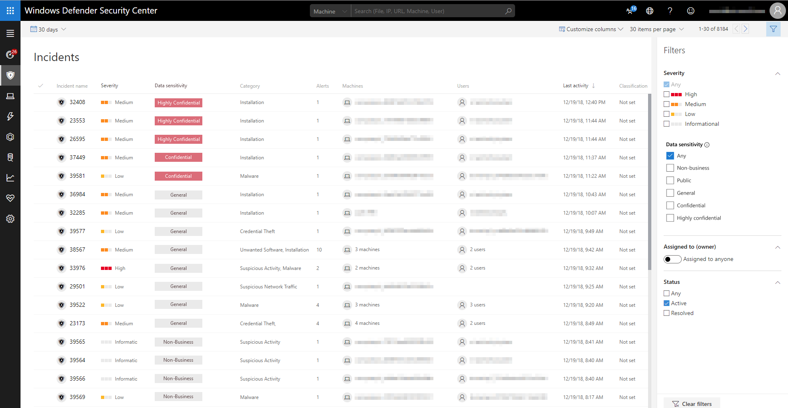788x408 pixels.
Task: Open the Alerts queue lightning icon
Action: click(x=10, y=116)
